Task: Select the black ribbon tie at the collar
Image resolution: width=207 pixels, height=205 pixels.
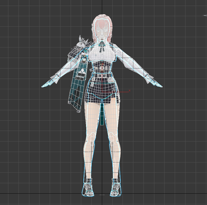Action: point(102,46)
